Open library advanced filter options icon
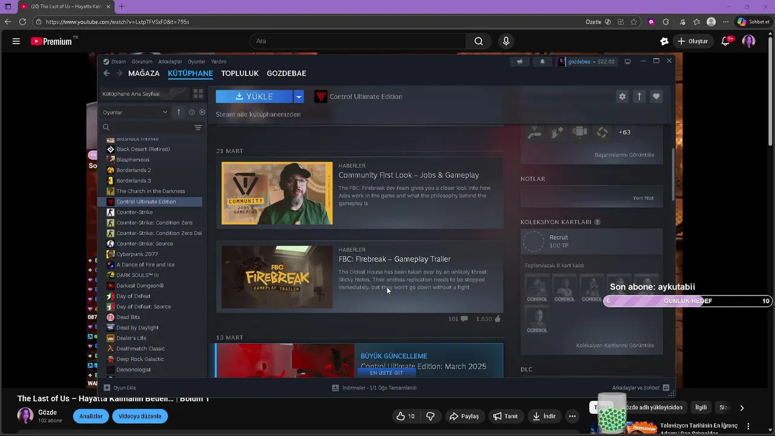Screen dimensions: 775x436 (x=198, y=127)
